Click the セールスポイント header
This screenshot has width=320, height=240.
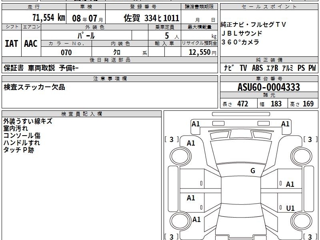(269, 7)
